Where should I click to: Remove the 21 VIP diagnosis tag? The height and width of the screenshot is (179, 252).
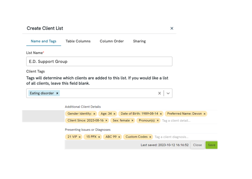tap(79, 137)
